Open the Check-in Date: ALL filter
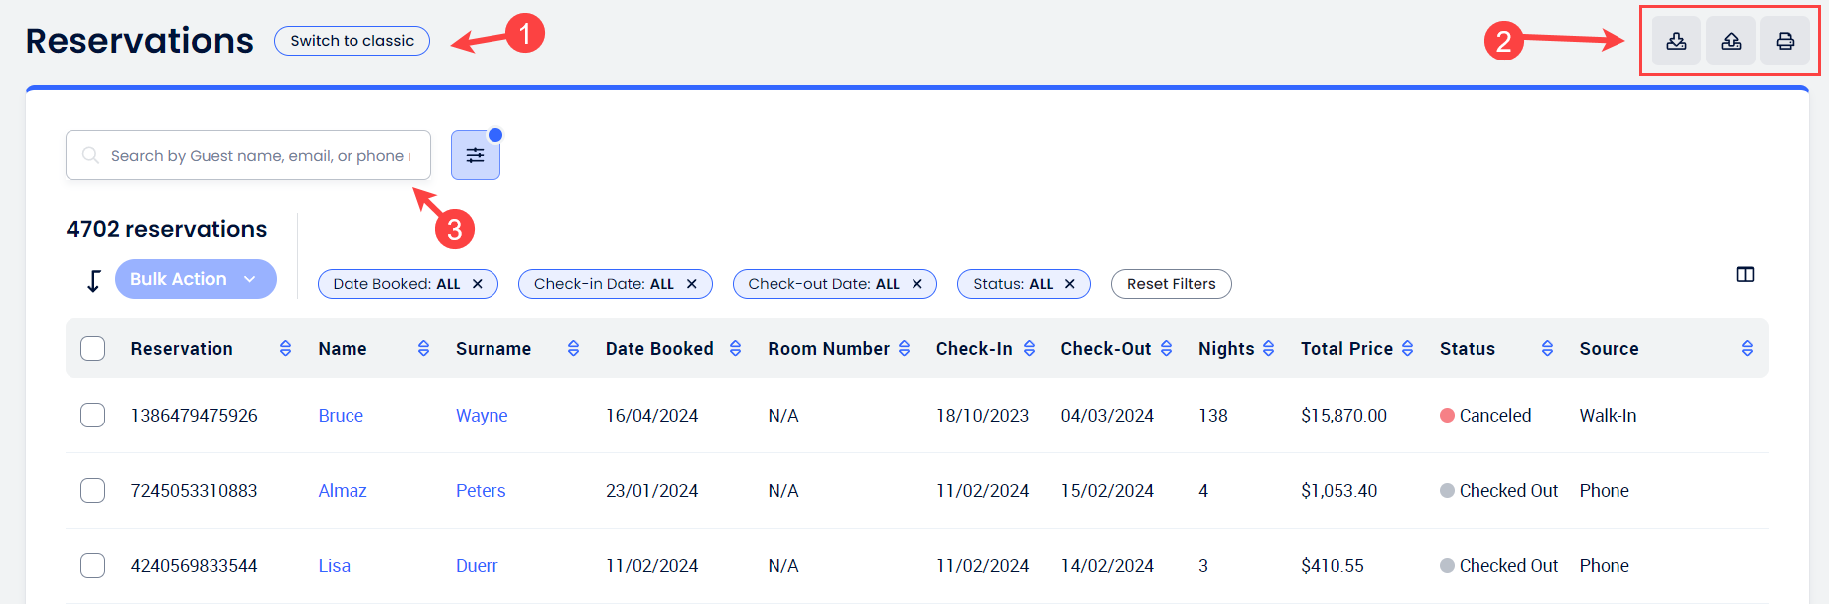Image resolution: width=1829 pixels, height=604 pixels. [603, 284]
